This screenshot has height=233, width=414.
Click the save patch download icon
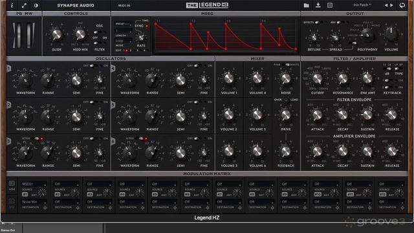(318, 5)
